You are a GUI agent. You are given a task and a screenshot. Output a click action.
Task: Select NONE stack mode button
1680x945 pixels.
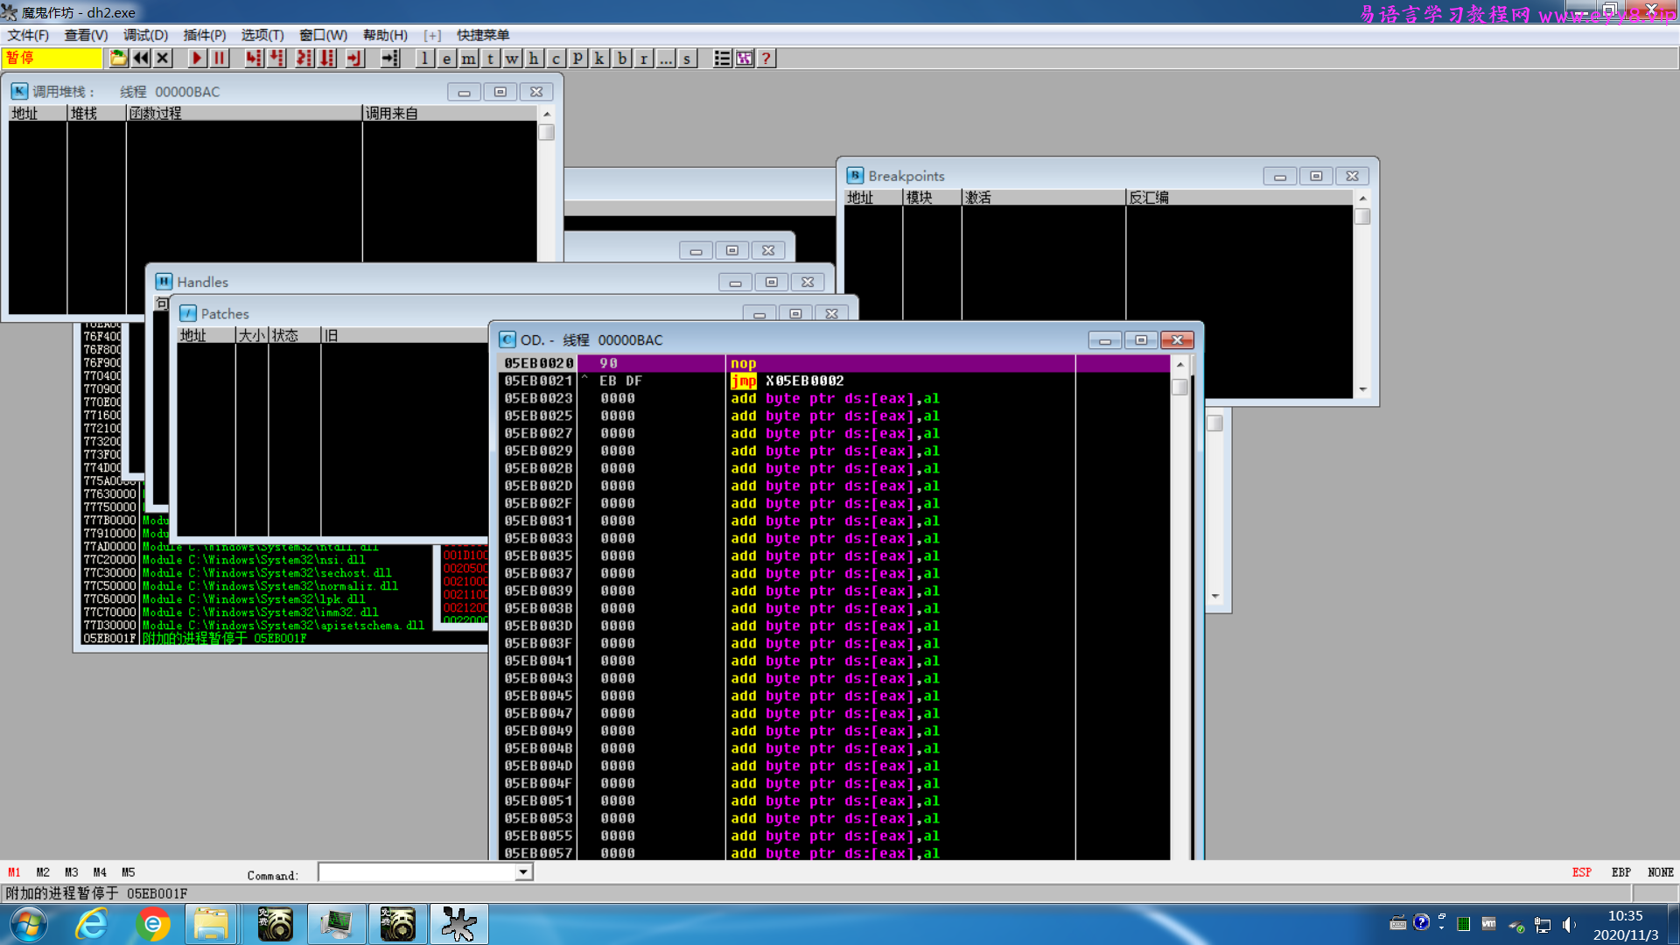1661,872
